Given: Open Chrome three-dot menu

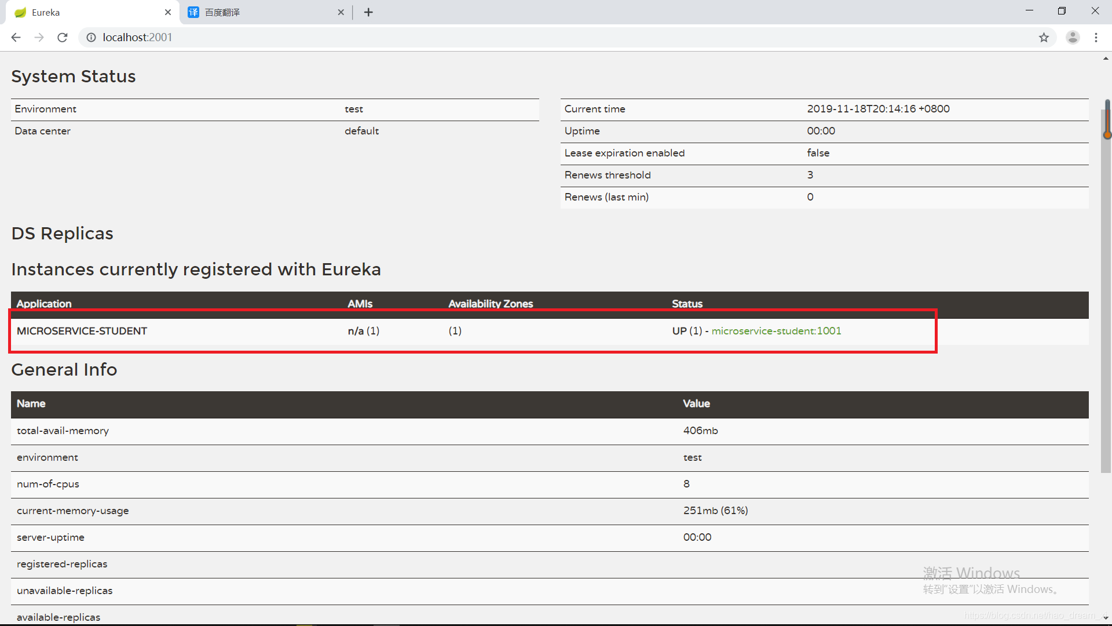Looking at the screenshot, I should [1096, 38].
